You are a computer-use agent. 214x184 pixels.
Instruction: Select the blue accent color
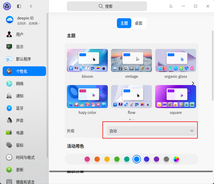coord(137,159)
